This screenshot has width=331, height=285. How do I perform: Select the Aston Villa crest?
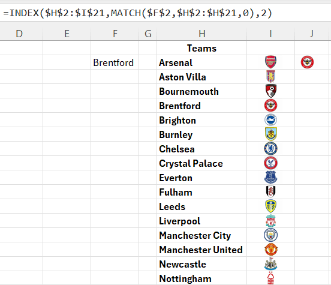[x=270, y=76]
